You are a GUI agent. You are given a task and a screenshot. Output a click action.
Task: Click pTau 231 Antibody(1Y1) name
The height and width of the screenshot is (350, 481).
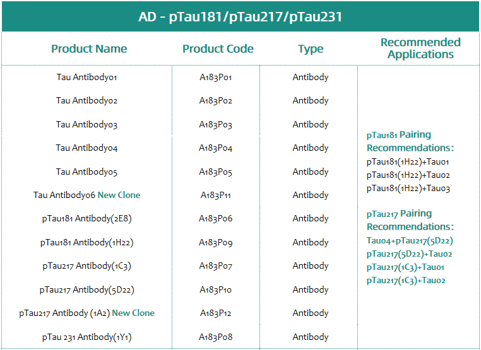(x=87, y=337)
